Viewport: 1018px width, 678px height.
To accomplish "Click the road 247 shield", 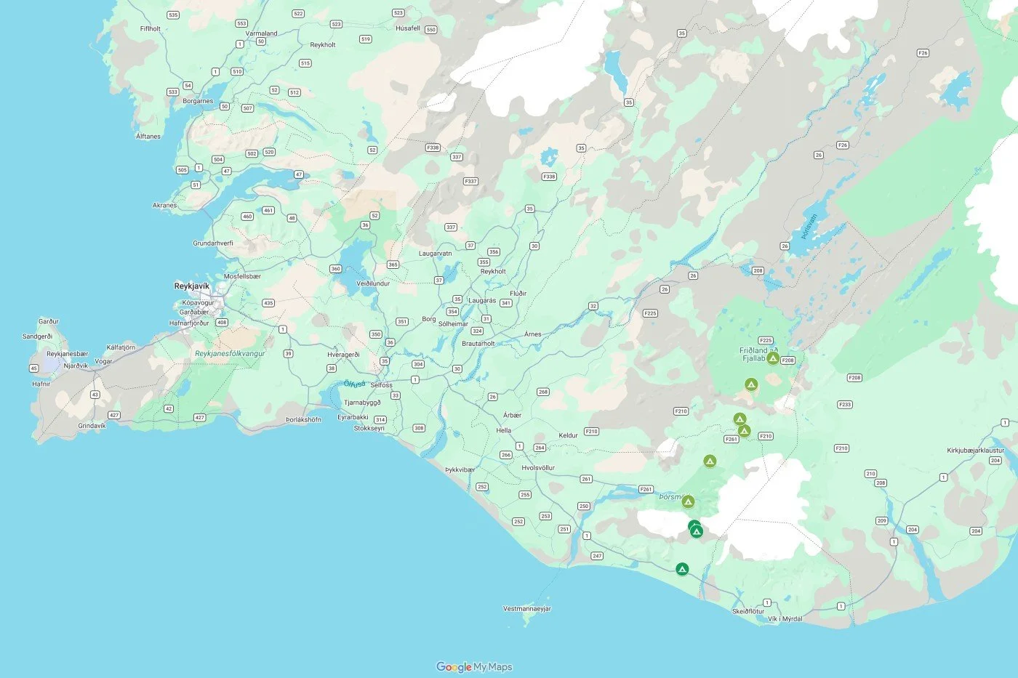I will (x=597, y=556).
